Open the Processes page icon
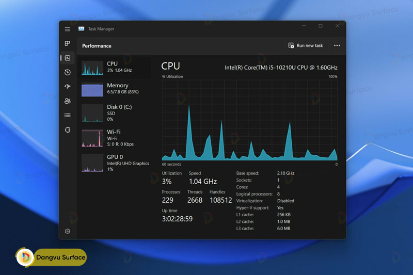Viewport: 413px width, 275px height. point(68,43)
